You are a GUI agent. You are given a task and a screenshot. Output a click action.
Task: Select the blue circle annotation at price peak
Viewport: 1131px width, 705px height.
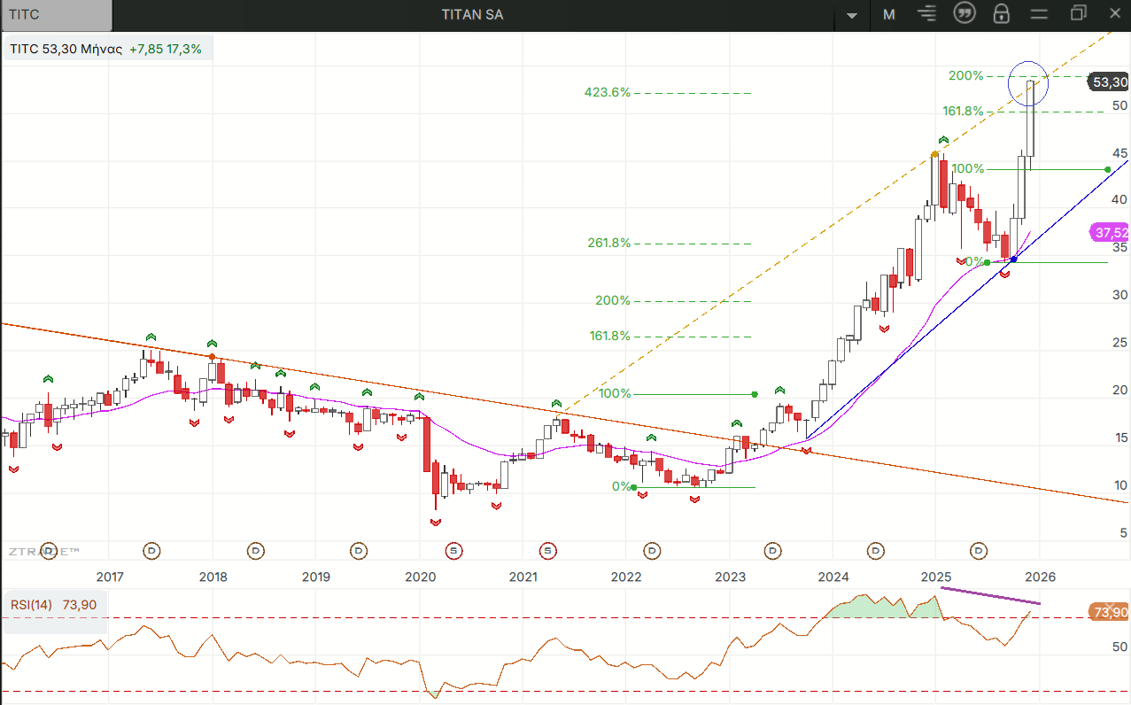click(1029, 81)
